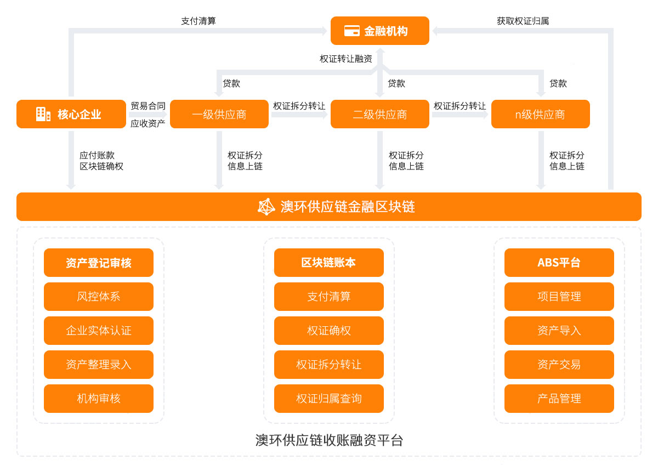Open the 机构审核 module

point(99,399)
